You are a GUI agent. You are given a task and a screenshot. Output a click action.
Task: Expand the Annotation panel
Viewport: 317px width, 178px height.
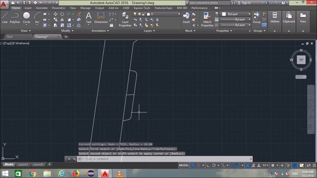coord(100,31)
